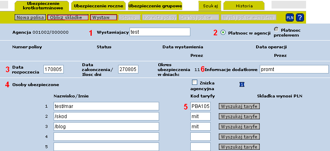Focus the Wystawiajacy input field
330x151 pixels.
tap(160, 32)
